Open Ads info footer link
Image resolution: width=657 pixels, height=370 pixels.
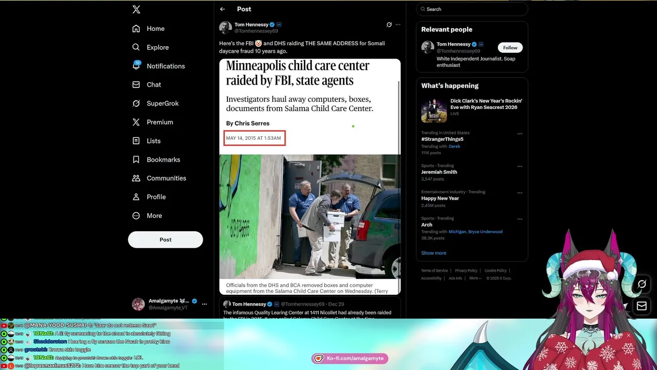[455, 279]
